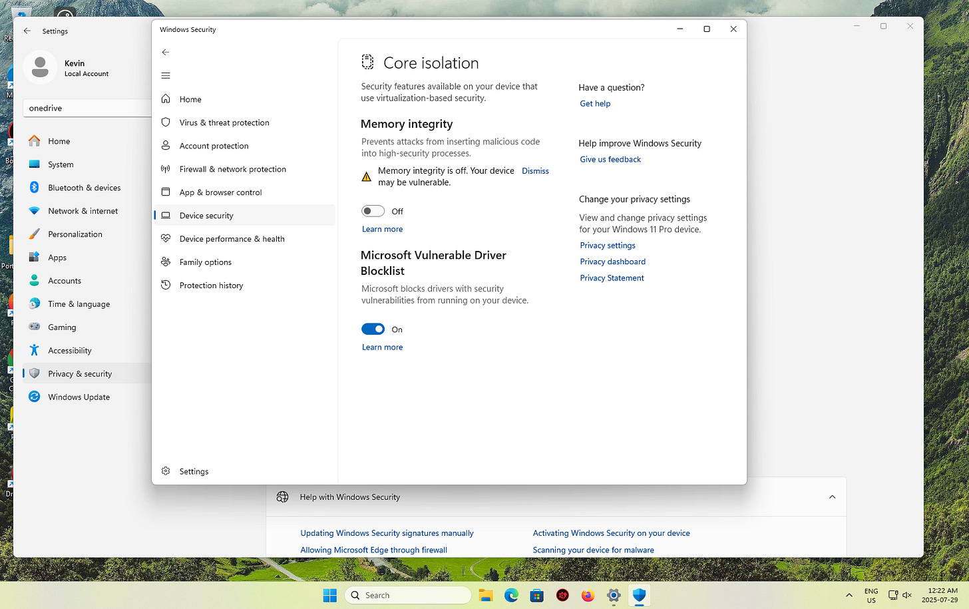Open Device performance & health
The image size is (969, 609).
[x=245, y=239]
